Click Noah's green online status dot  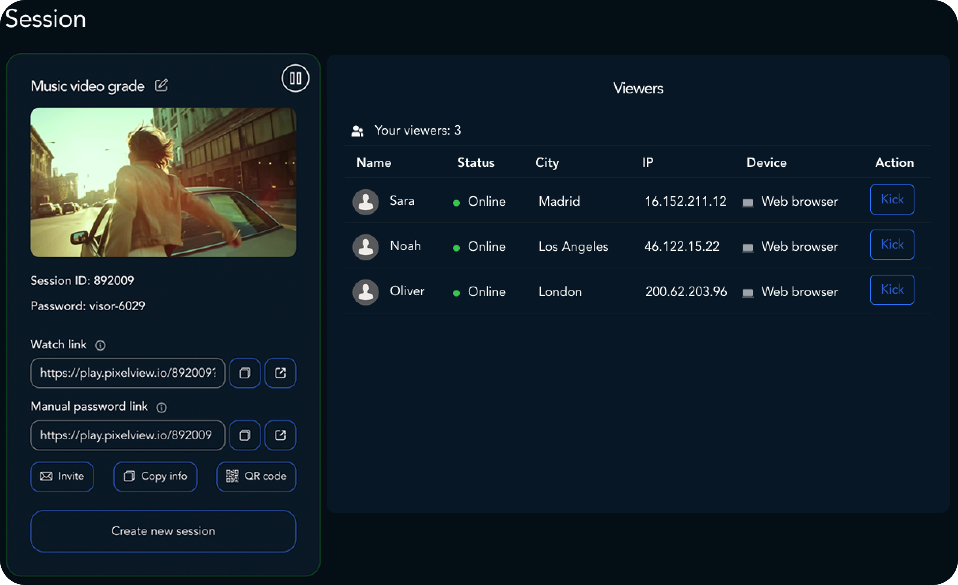pyautogui.click(x=456, y=248)
